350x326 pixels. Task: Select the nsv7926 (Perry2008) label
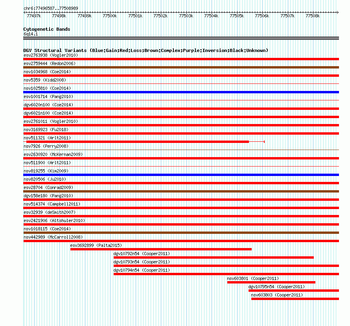(46, 146)
